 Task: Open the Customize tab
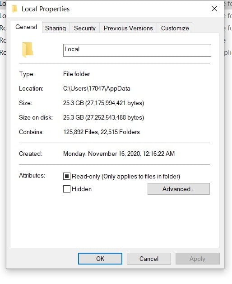pyautogui.click(x=175, y=28)
